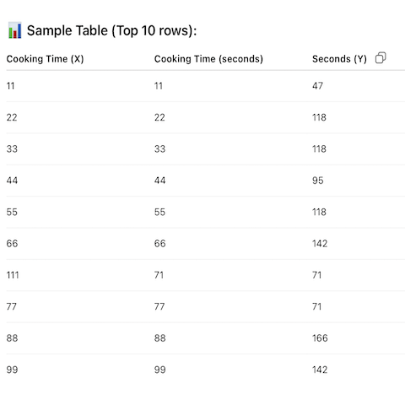
Task: Click the 55 cell in middle column
Action: (159, 212)
